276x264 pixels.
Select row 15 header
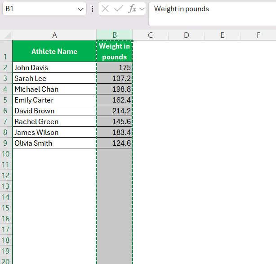tap(6, 208)
